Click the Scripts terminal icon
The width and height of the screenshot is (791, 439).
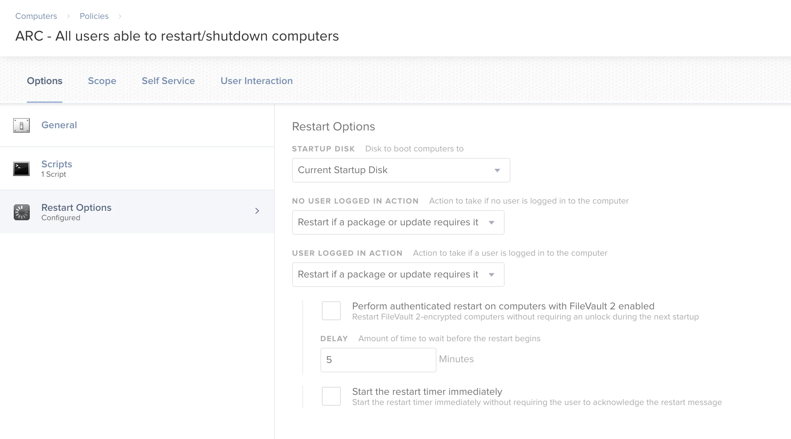point(21,169)
